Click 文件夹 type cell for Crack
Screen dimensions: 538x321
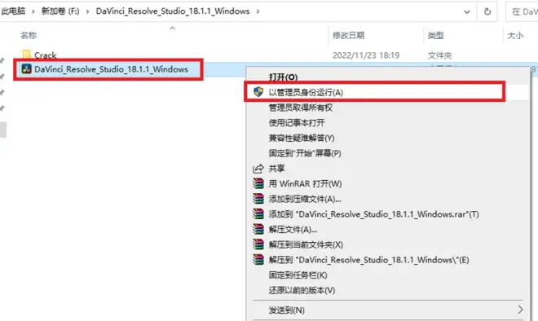439,55
